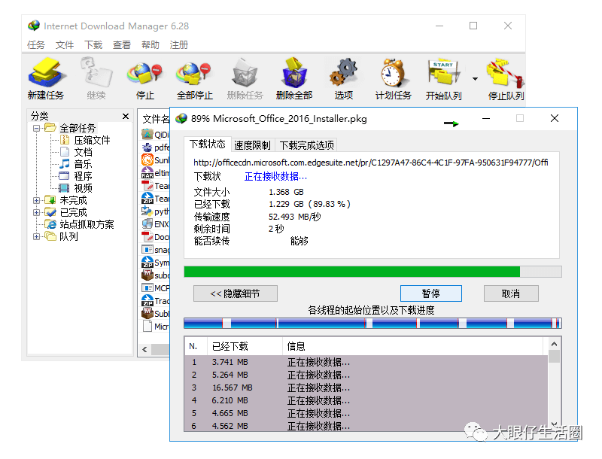Viewport: 602px width, 459px height.
Task: Click the Python icon beside pyth
Action: pyautogui.click(x=147, y=211)
